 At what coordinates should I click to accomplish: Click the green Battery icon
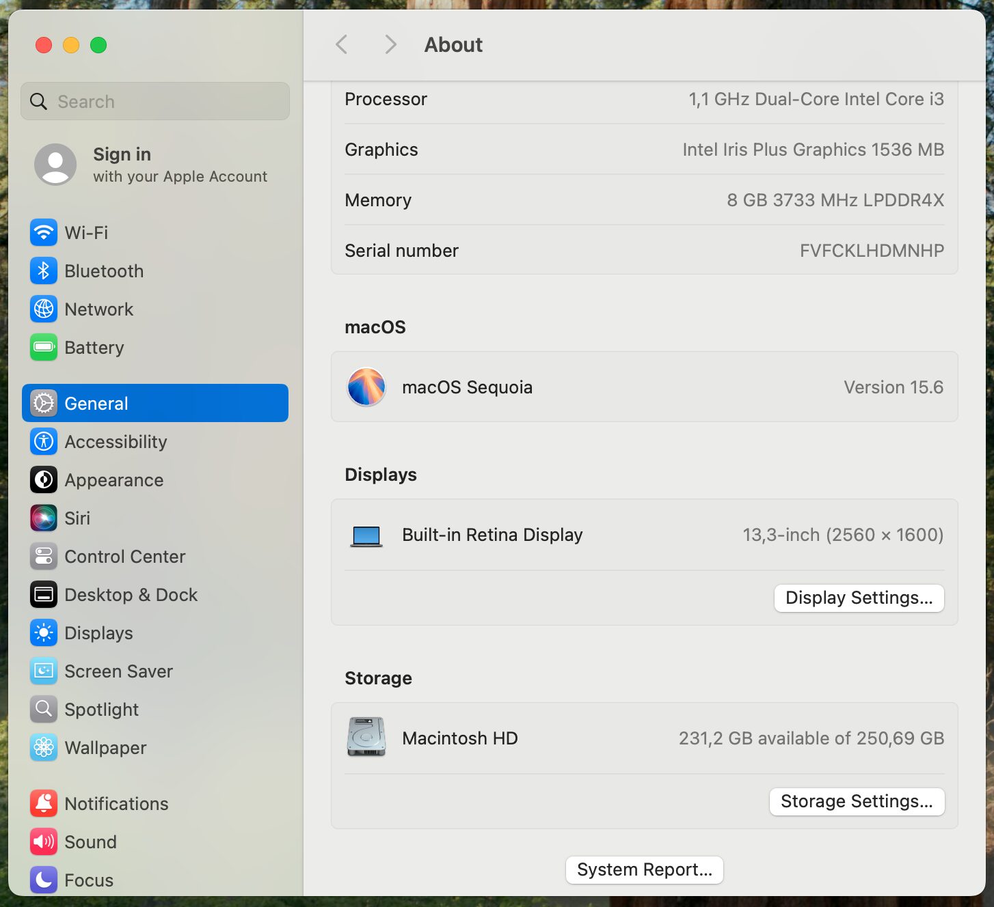[44, 348]
